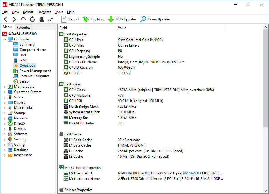Click the DirectX Xbox icon
The width and height of the screenshot is (269, 194).
tap(10, 123)
